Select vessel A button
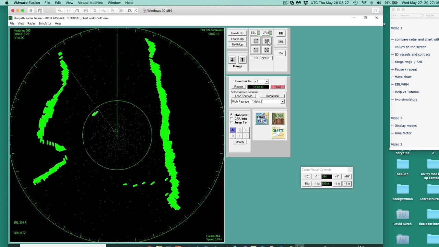 pyautogui.click(x=233, y=130)
